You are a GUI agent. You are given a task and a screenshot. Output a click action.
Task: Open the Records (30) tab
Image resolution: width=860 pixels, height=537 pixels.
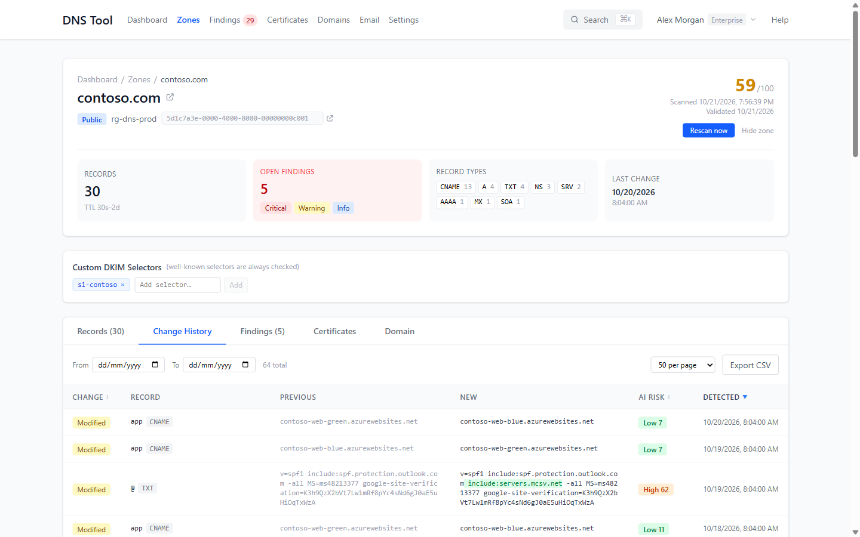pos(101,331)
